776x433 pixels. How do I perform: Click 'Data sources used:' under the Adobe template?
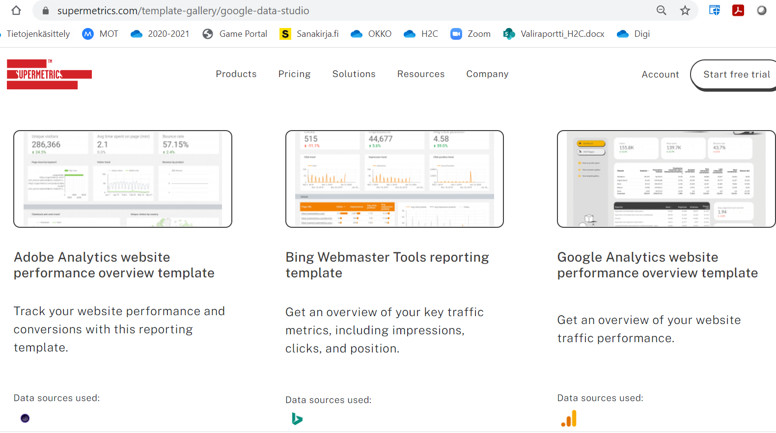pyautogui.click(x=56, y=398)
